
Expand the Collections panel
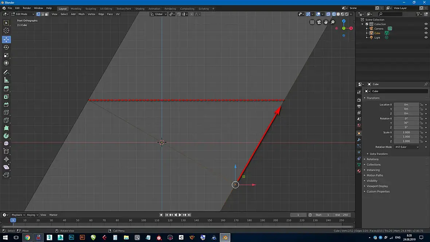pyautogui.click(x=374, y=165)
